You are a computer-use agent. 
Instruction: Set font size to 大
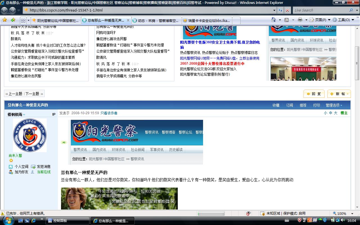tap(336, 113)
